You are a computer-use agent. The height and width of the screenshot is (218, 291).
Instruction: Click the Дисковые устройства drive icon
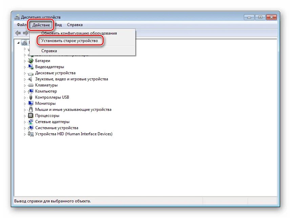[x=30, y=73]
